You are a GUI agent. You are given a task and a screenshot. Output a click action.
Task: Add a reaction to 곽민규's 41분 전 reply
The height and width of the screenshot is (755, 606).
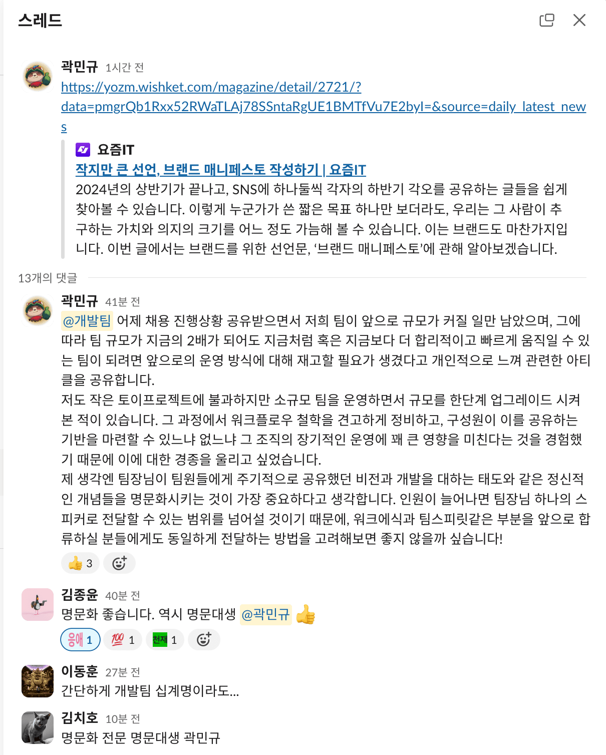pyautogui.click(x=119, y=563)
